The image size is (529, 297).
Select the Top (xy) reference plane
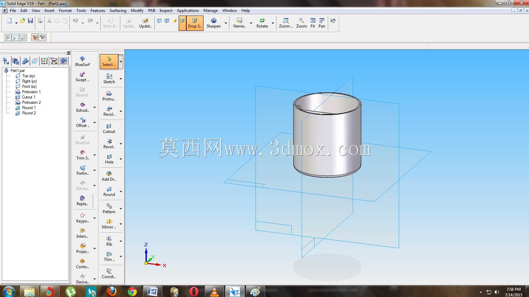28,76
